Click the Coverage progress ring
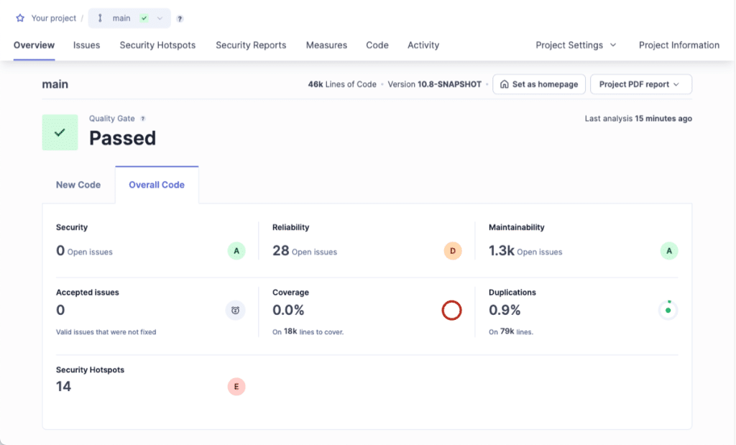736x445 pixels. (x=452, y=310)
